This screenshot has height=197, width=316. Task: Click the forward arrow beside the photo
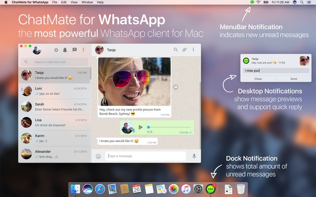[175, 87]
